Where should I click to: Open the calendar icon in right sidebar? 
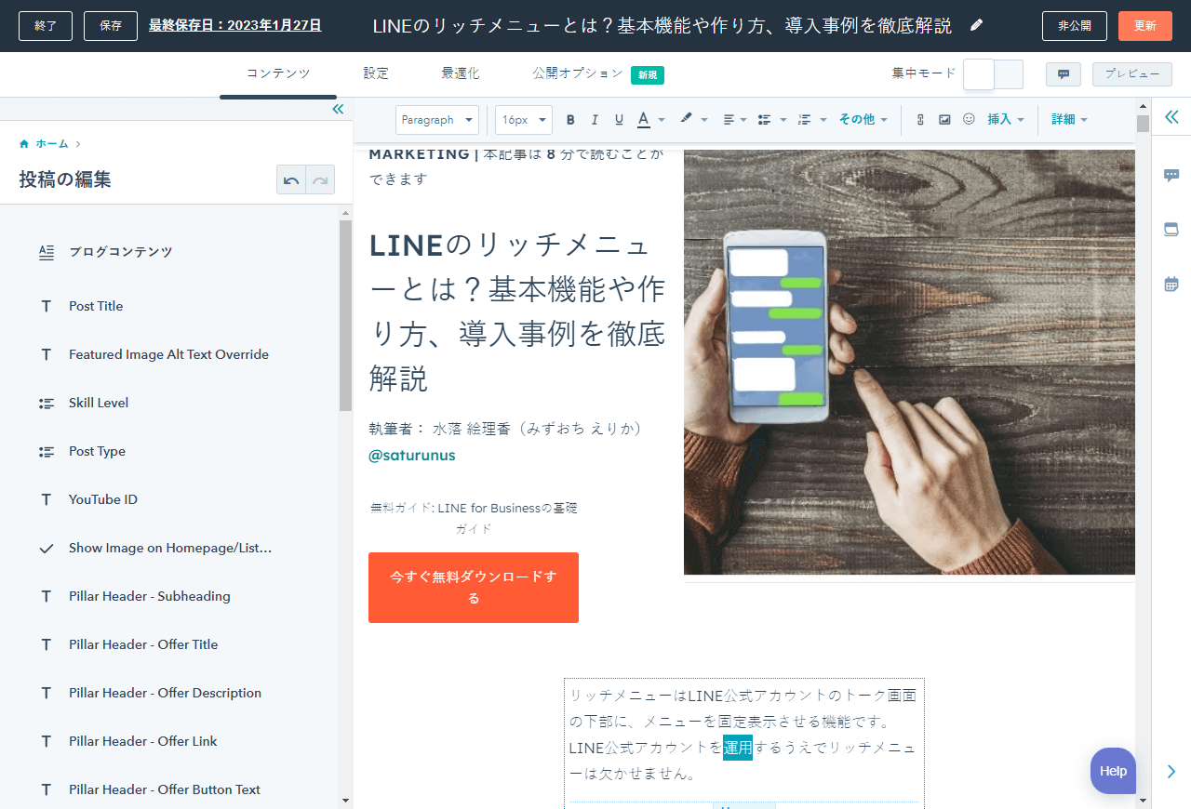coord(1171,284)
